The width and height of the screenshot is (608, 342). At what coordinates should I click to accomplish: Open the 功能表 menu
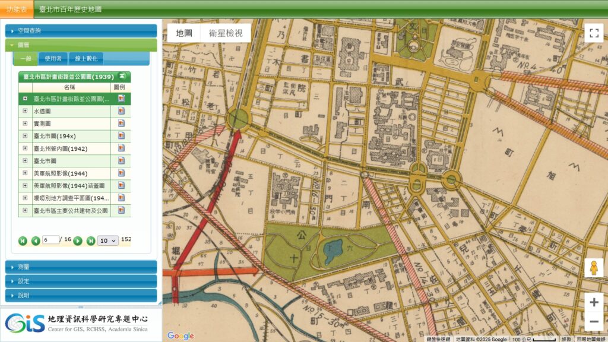click(x=17, y=9)
